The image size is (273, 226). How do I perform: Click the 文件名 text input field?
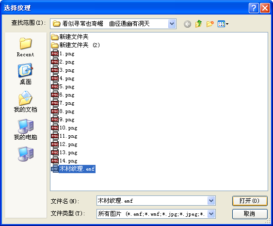152,201
